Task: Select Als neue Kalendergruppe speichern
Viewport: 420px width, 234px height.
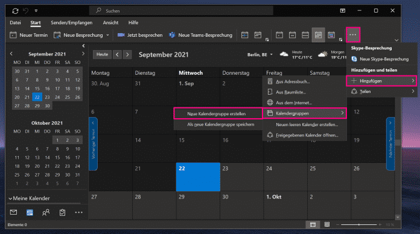Action: pyautogui.click(x=218, y=124)
